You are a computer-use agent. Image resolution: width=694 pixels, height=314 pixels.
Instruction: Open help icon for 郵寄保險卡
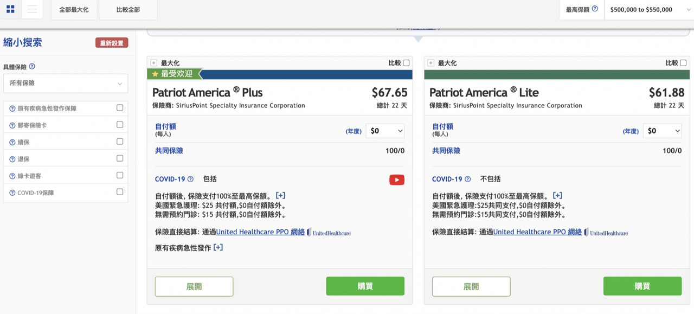click(x=12, y=126)
